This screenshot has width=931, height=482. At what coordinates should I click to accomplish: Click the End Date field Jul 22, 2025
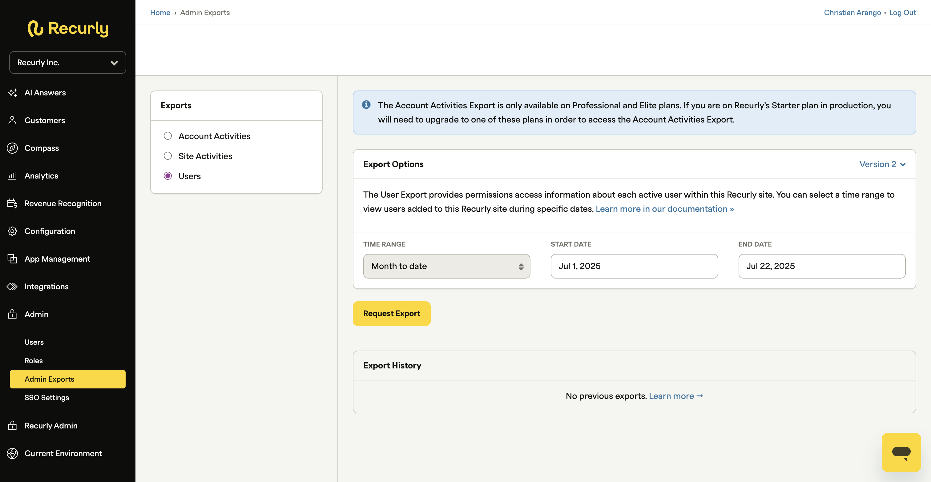822,266
